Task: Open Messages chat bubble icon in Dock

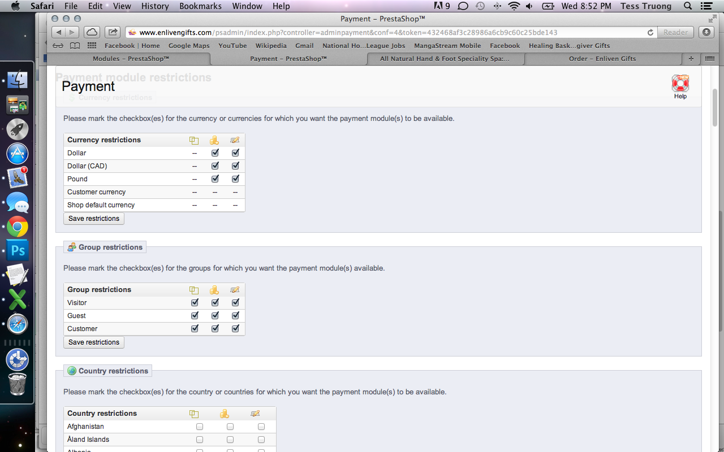Action: click(18, 202)
